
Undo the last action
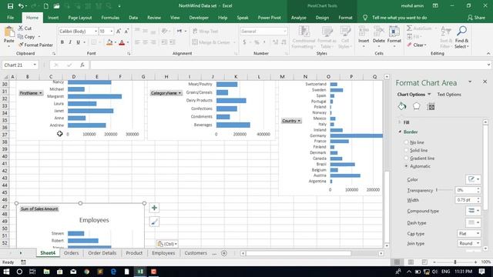[21, 6]
